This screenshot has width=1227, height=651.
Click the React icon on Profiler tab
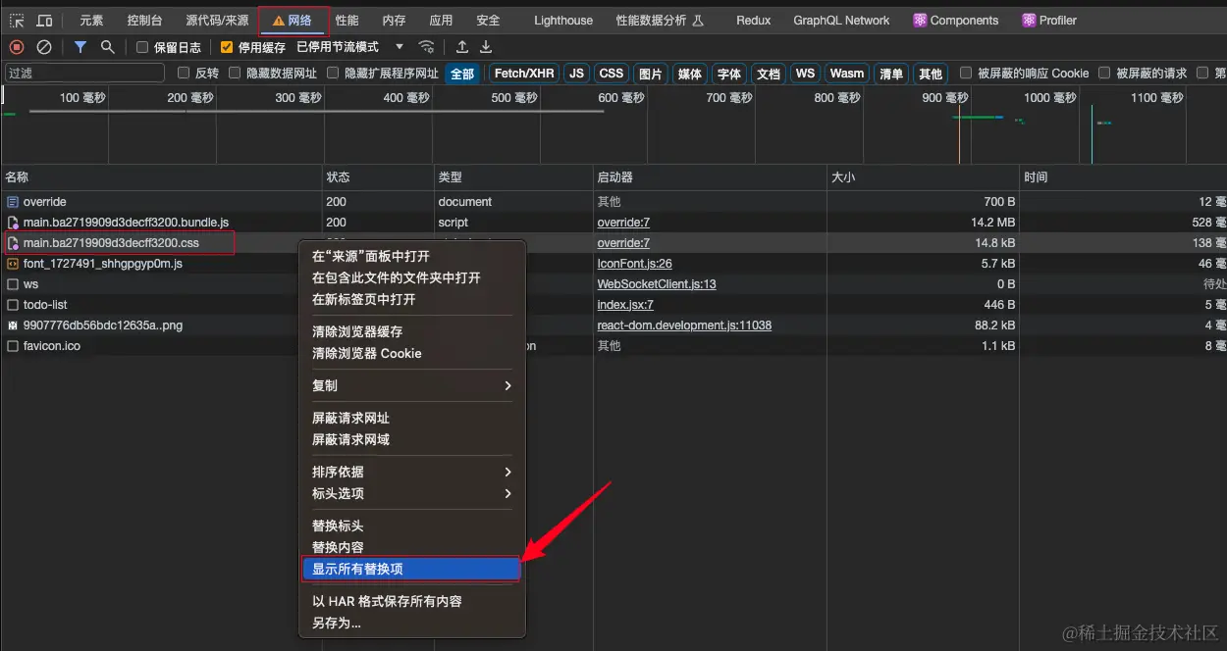(1029, 21)
